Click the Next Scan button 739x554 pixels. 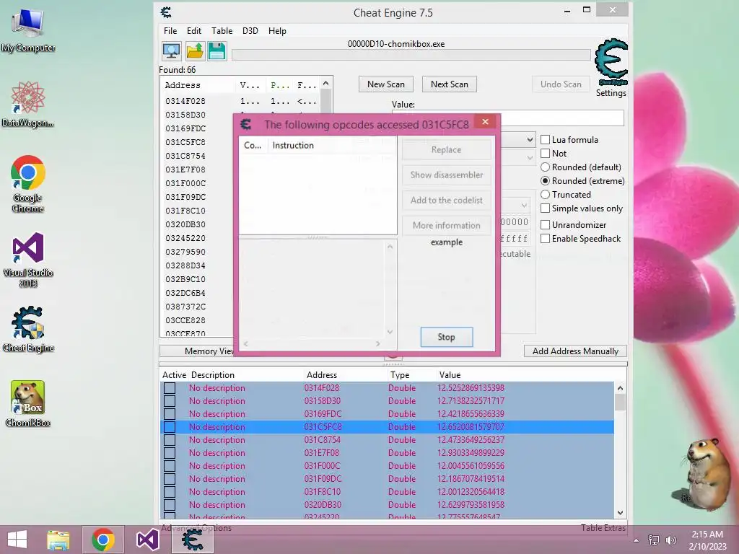[449, 84]
